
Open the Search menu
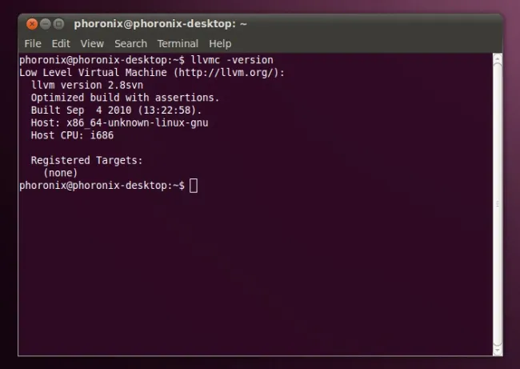(x=130, y=43)
